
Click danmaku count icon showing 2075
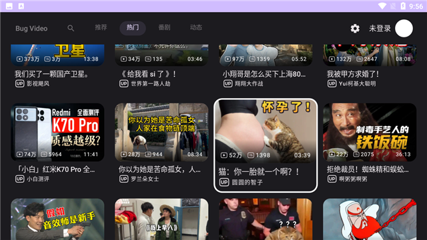pyautogui.click(x=356, y=154)
